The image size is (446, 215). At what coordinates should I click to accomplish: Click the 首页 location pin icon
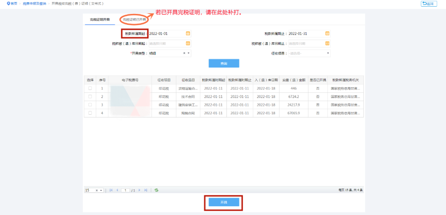tap(9, 3)
